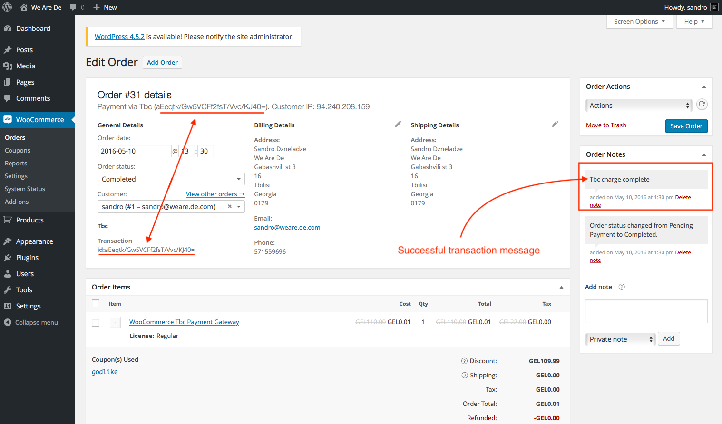Screen dimensions: 722x424
Task: Go to Dashboard in sidebar
Action: pos(33,29)
